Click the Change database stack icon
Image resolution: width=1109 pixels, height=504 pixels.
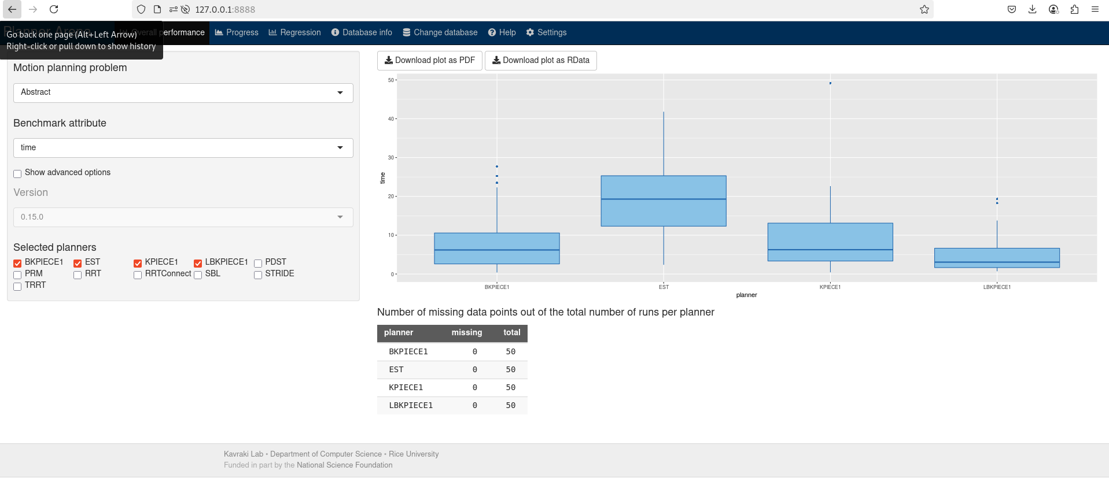(x=407, y=32)
